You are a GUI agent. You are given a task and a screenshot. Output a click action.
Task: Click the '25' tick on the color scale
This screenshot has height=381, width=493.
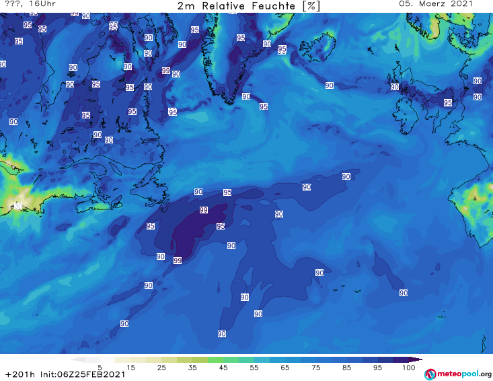pos(161,368)
